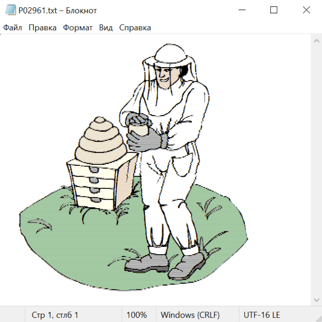Open the Правка menu
This screenshot has width=322, height=322.
43,28
